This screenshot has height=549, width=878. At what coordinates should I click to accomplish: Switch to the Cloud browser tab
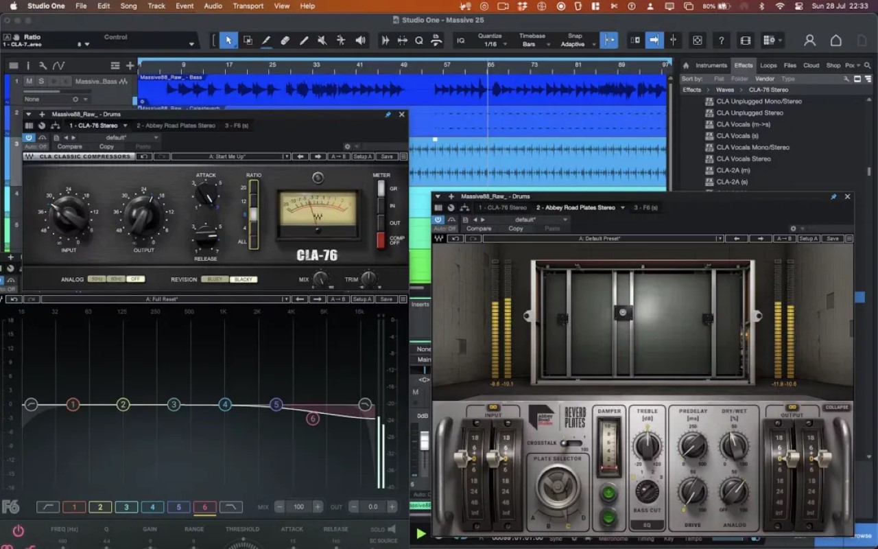click(x=811, y=66)
